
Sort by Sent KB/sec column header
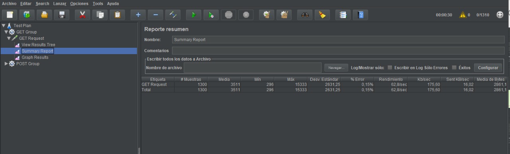[x=457, y=79]
